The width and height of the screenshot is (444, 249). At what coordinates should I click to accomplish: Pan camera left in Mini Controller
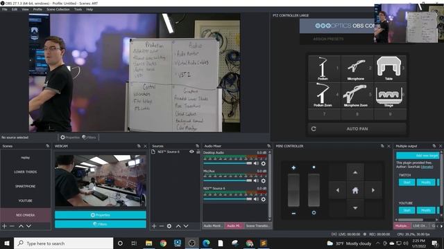[337, 190]
